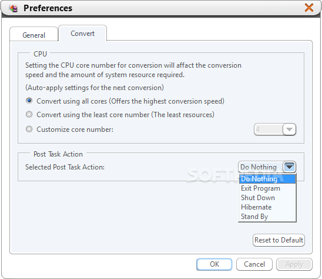This screenshot has height=279, width=322.
Task: Pick Do Nothing from the dropdown list
Action: (267, 179)
